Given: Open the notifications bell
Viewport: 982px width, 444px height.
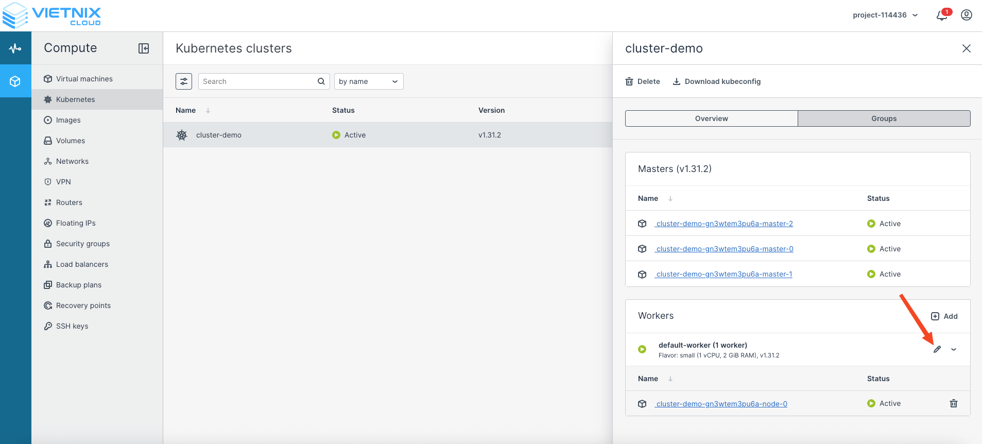Looking at the screenshot, I should [x=942, y=15].
